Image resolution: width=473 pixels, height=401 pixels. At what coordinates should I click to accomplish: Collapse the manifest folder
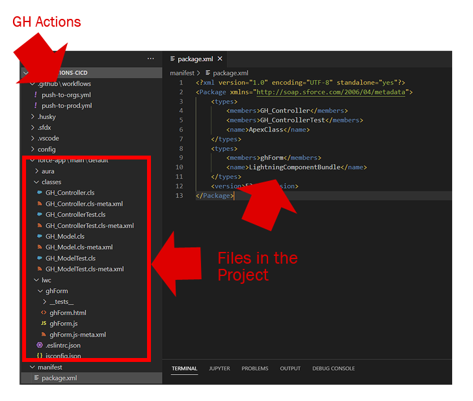click(33, 367)
